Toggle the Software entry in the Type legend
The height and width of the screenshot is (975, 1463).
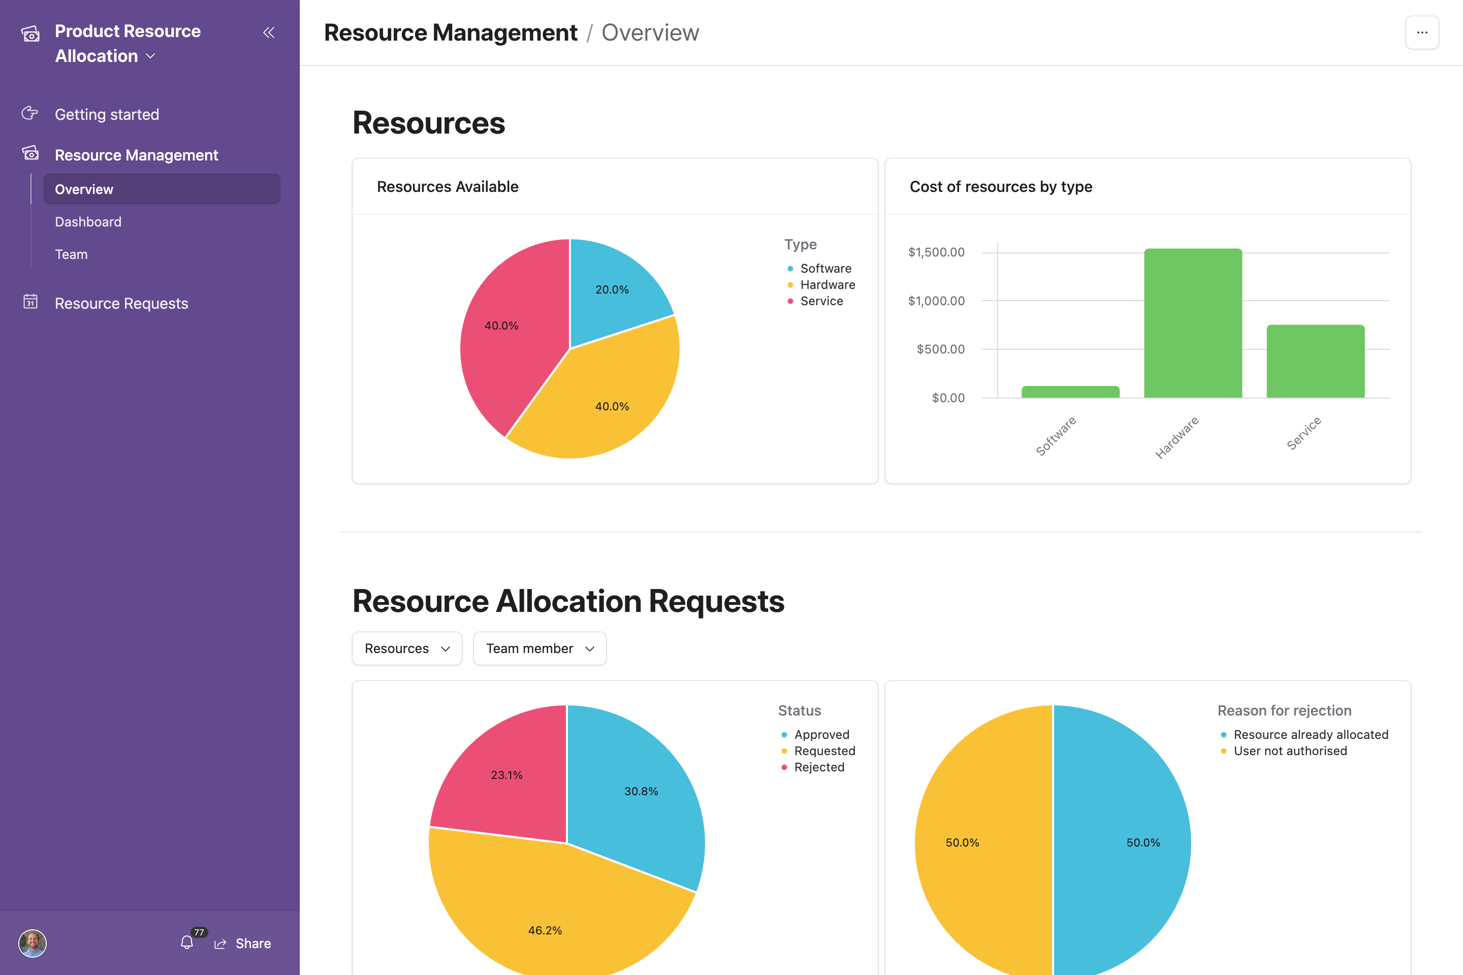(x=825, y=268)
